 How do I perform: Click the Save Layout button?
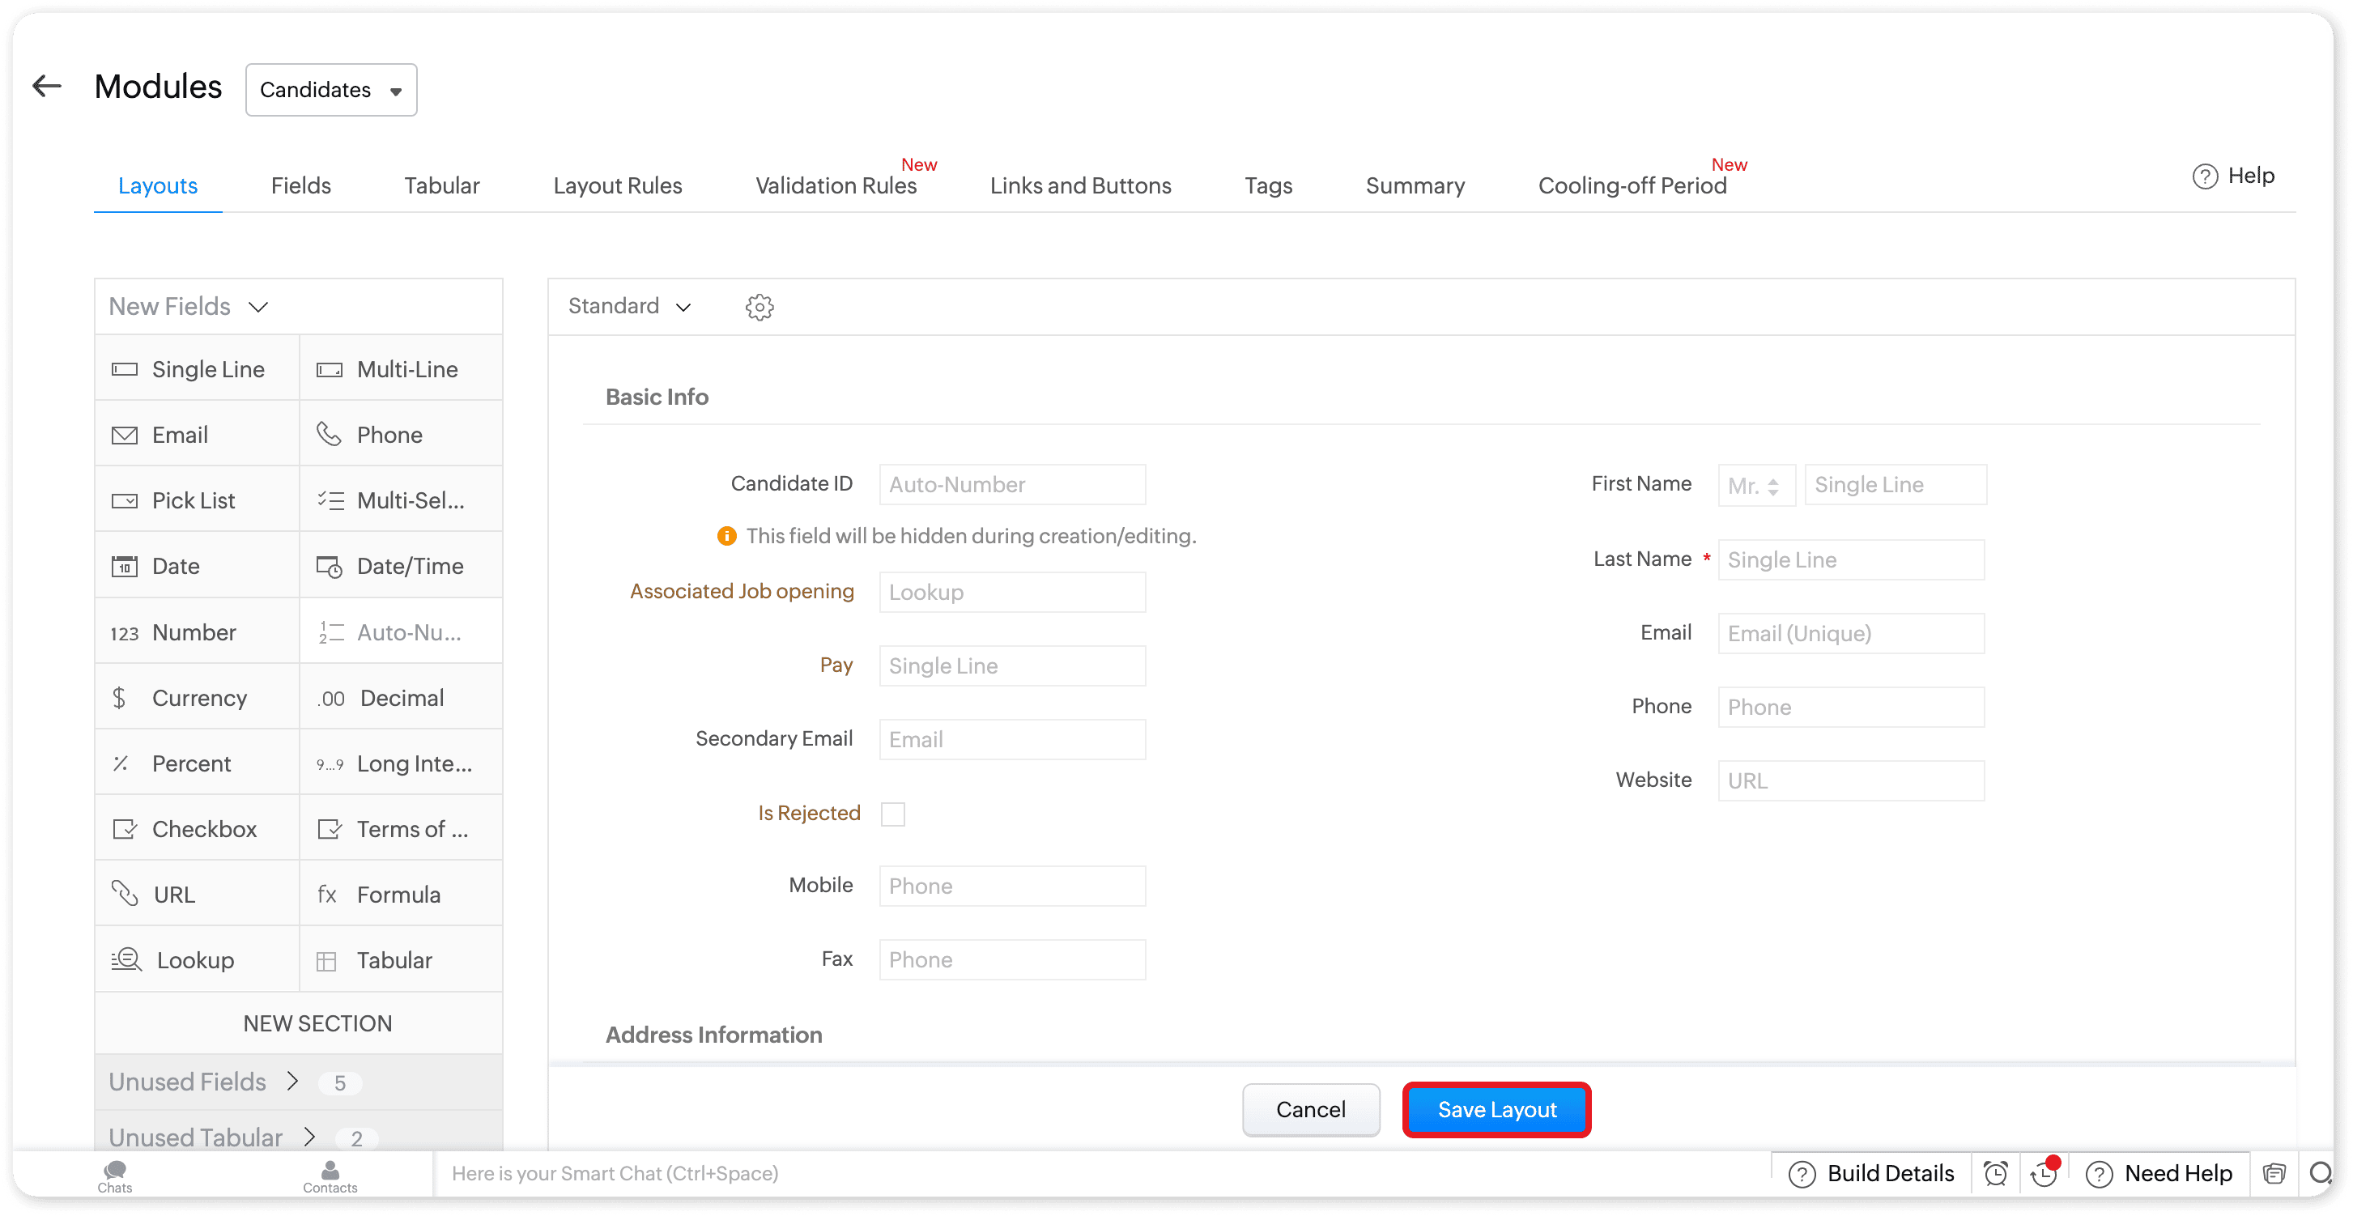pyautogui.click(x=1496, y=1110)
